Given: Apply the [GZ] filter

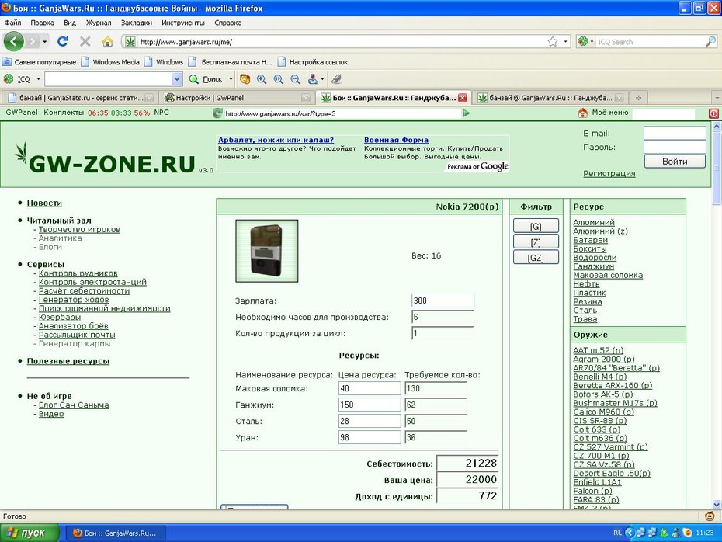Looking at the screenshot, I should tap(536, 258).
